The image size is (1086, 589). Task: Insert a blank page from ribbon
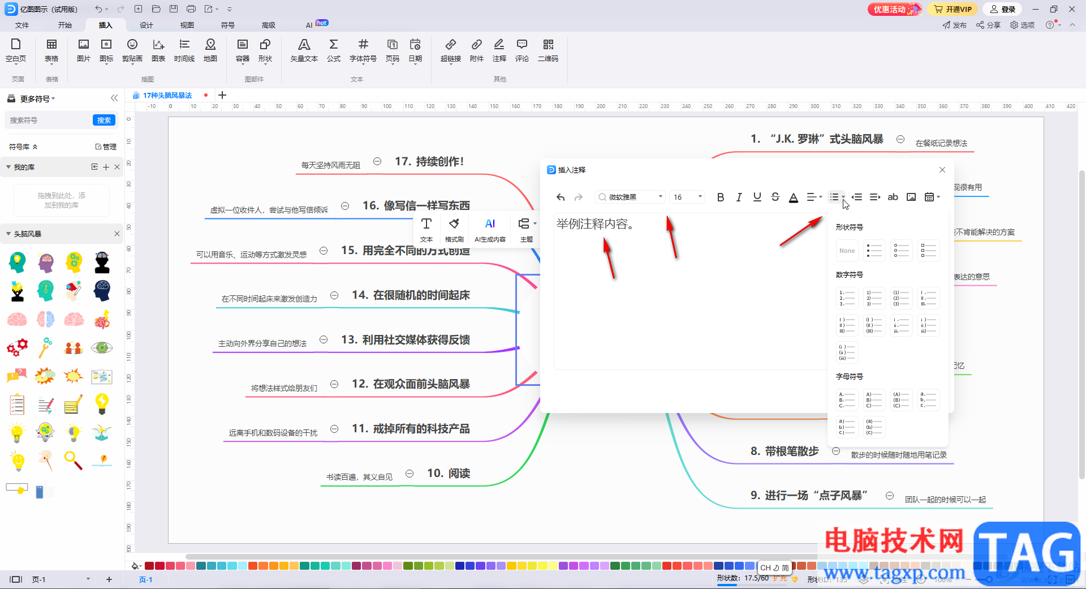point(16,50)
